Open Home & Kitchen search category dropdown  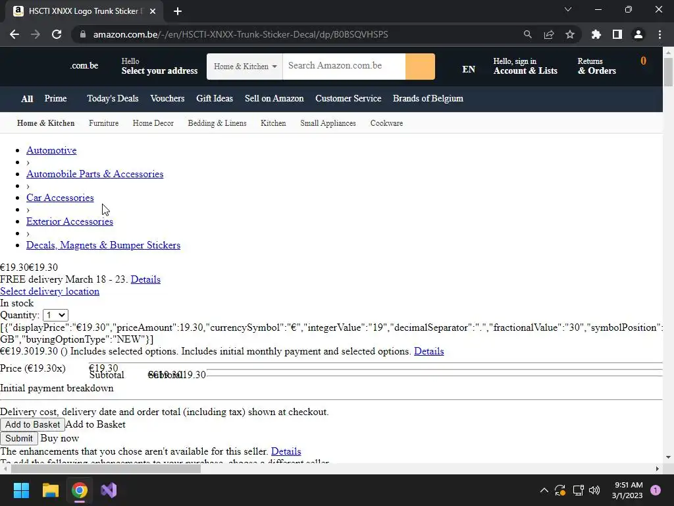[245, 67]
